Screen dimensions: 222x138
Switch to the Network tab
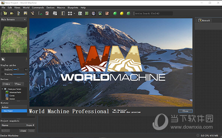tap(204, 21)
